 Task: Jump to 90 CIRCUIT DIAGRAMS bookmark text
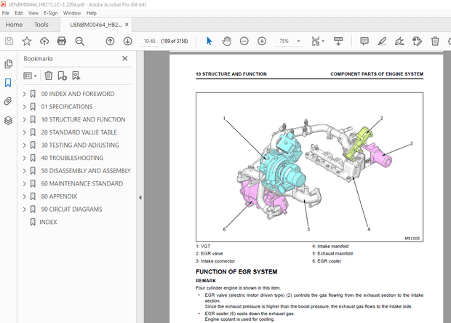[71, 209]
